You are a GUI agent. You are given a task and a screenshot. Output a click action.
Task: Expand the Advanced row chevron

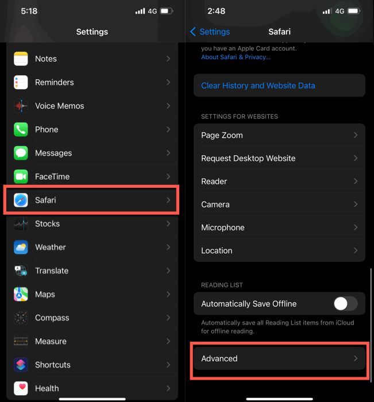(x=356, y=358)
